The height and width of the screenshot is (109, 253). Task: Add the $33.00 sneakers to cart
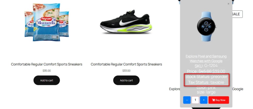(126, 80)
